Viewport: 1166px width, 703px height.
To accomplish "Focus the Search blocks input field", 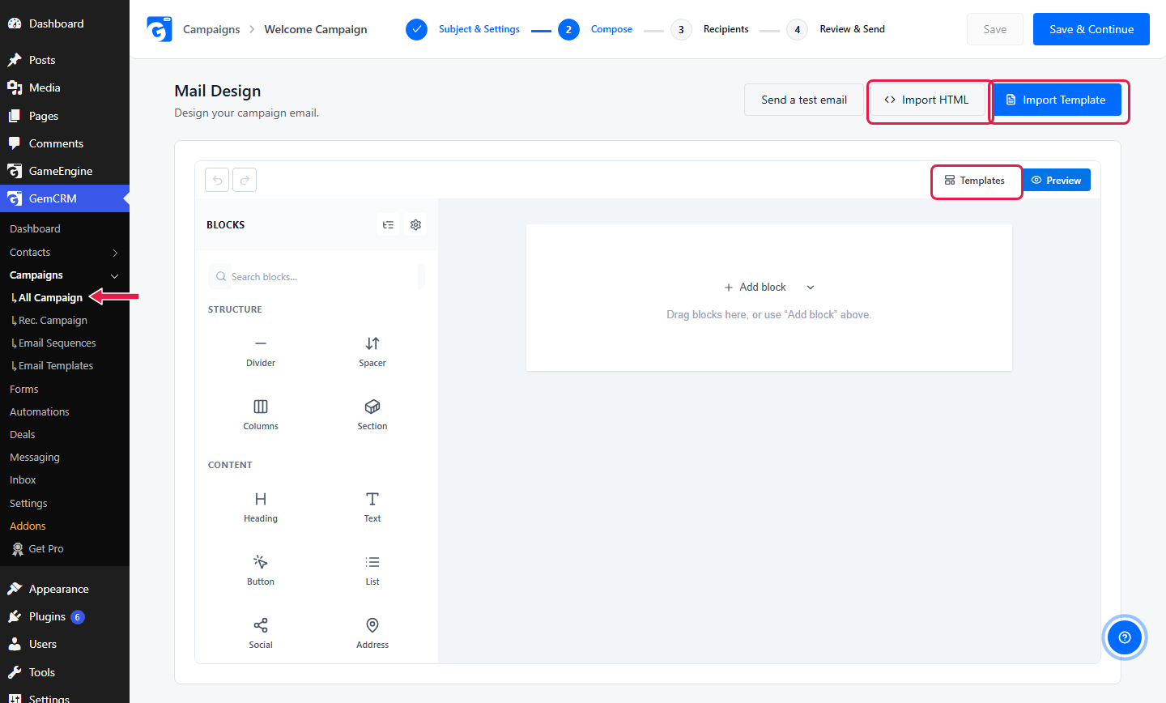I will (x=316, y=276).
